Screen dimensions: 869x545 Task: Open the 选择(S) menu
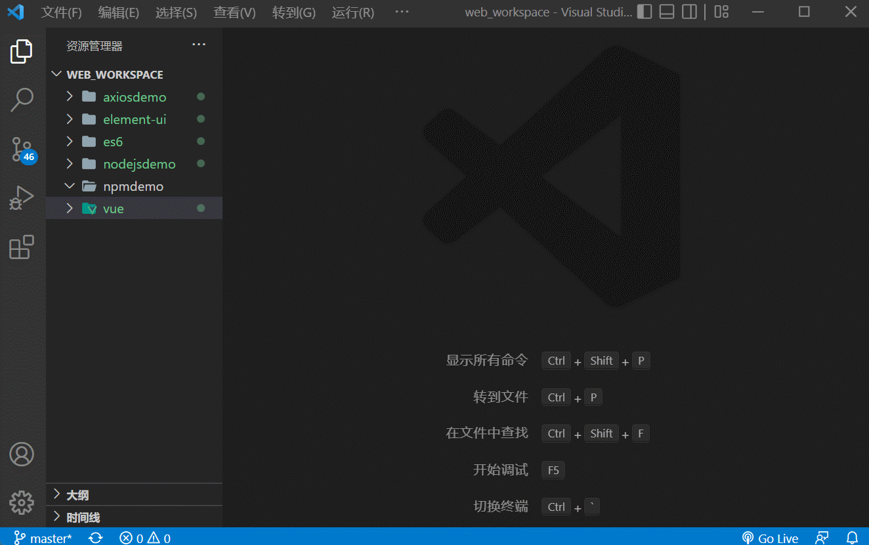(x=176, y=12)
